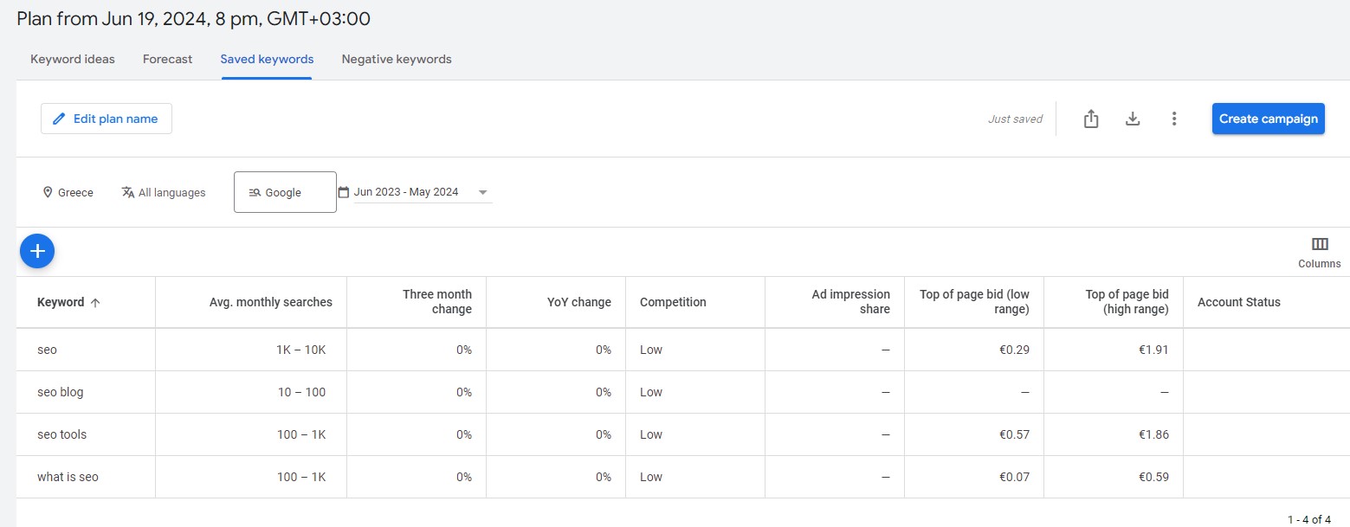Image resolution: width=1350 pixels, height=527 pixels.
Task: Switch to the Keyword ideas tab
Action: pyautogui.click(x=73, y=59)
